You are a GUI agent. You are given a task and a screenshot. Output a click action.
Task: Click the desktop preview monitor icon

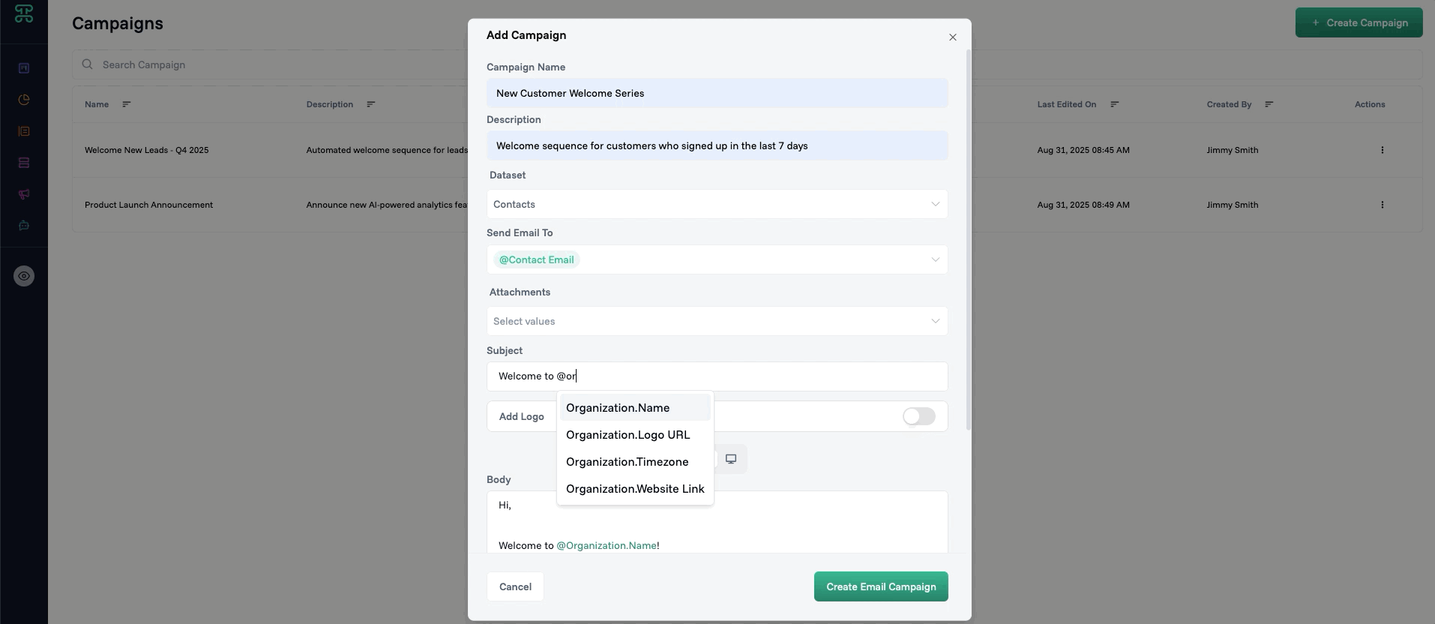[x=731, y=459]
